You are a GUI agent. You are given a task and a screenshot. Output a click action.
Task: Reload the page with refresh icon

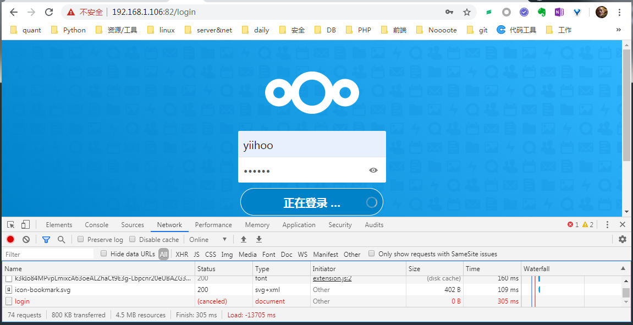tap(49, 12)
